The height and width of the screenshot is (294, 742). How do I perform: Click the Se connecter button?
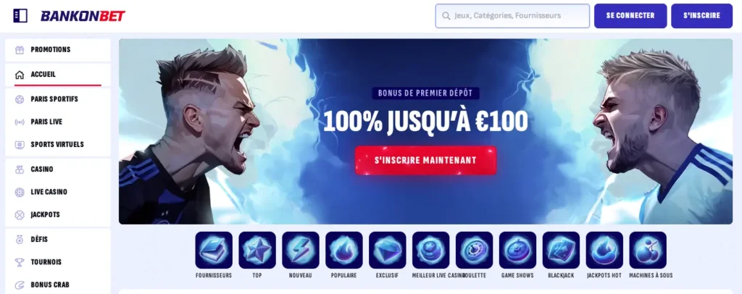[x=630, y=16]
